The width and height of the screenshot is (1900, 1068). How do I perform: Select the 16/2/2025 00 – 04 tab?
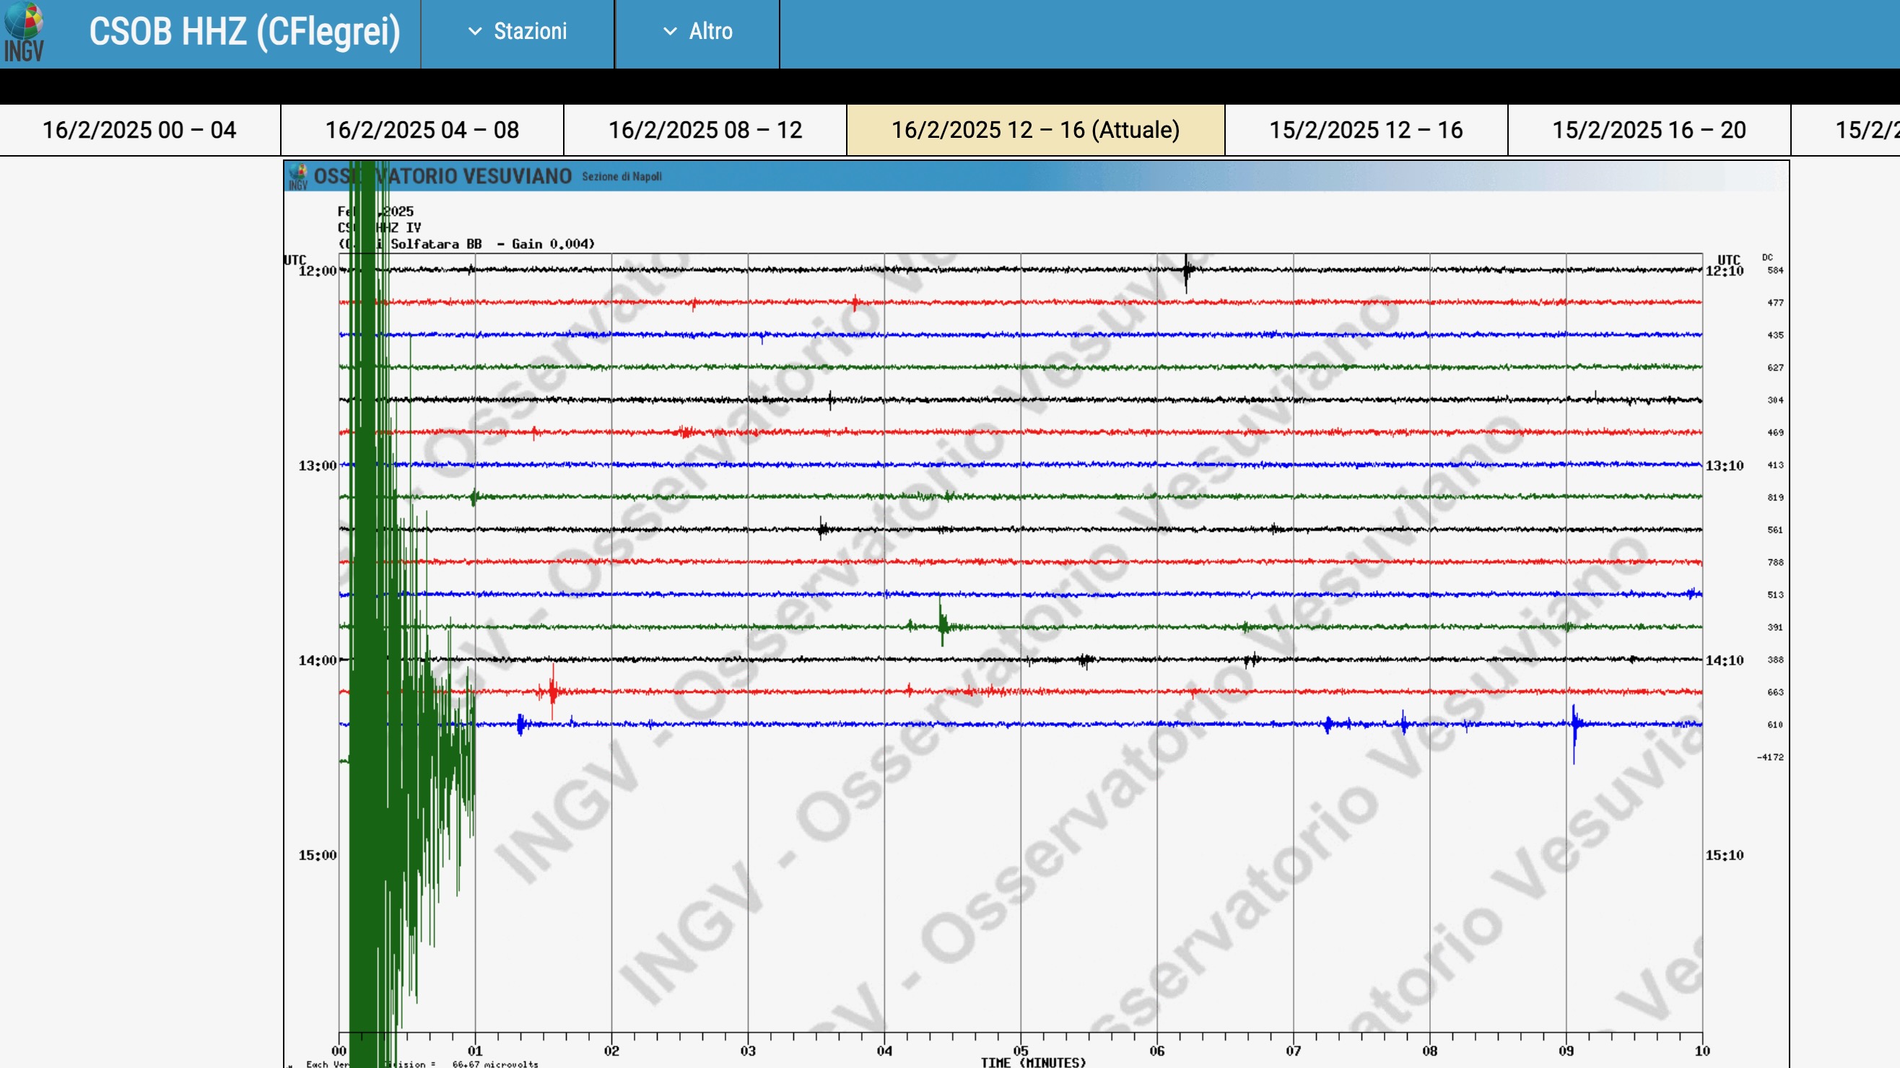click(x=139, y=130)
